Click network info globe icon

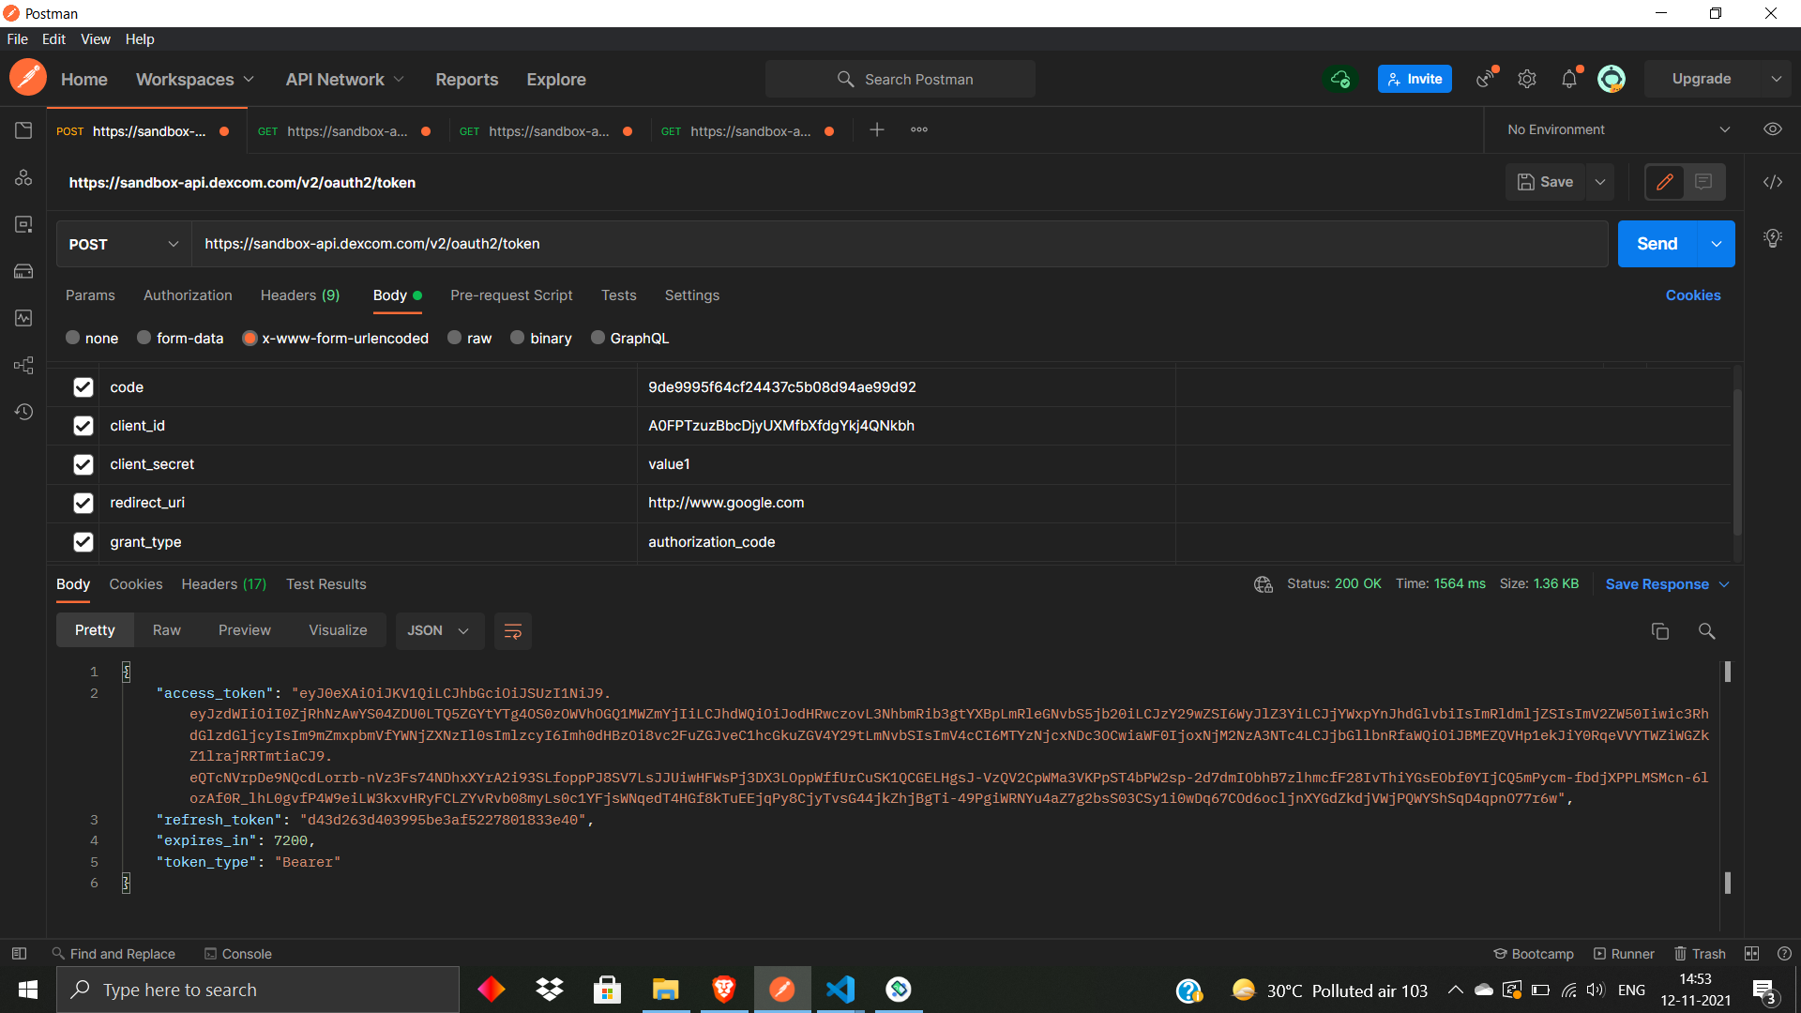point(1264,584)
